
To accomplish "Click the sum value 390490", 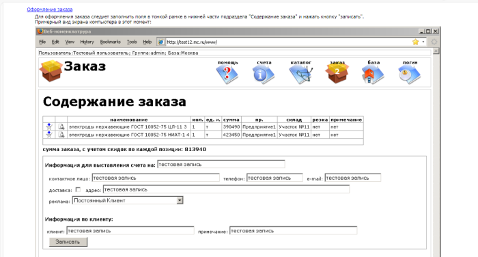I will click(x=231, y=126).
